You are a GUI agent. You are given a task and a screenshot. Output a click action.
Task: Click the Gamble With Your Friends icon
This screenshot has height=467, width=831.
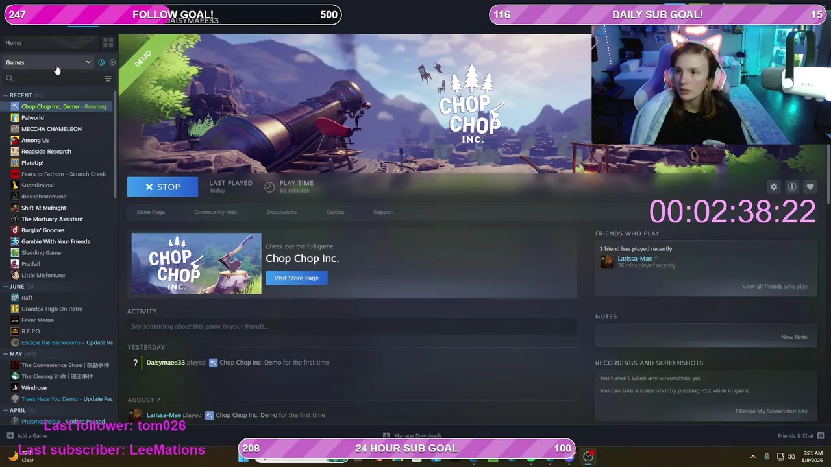15,241
